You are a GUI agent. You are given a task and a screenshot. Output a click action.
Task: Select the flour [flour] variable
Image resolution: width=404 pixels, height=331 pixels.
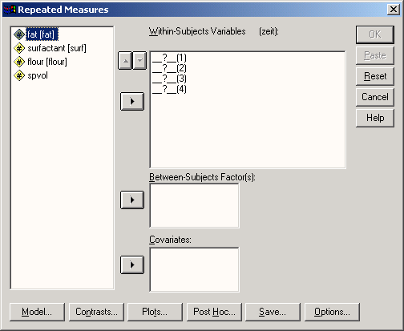[47, 62]
